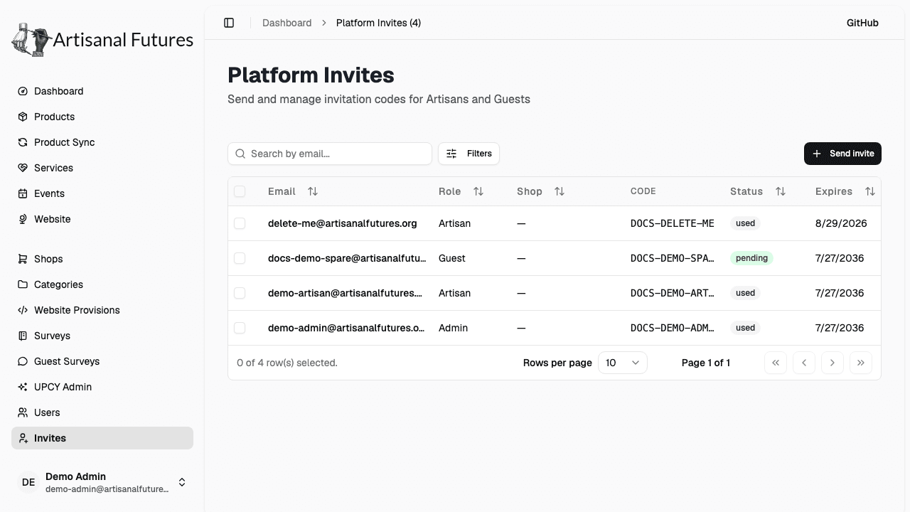The image size is (910, 512).
Task: Toggle the select-all rows header checkbox
Action: coord(240,191)
